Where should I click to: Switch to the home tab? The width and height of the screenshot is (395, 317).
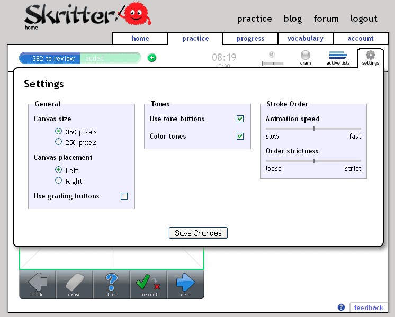pyautogui.click(x=140, y=39)
